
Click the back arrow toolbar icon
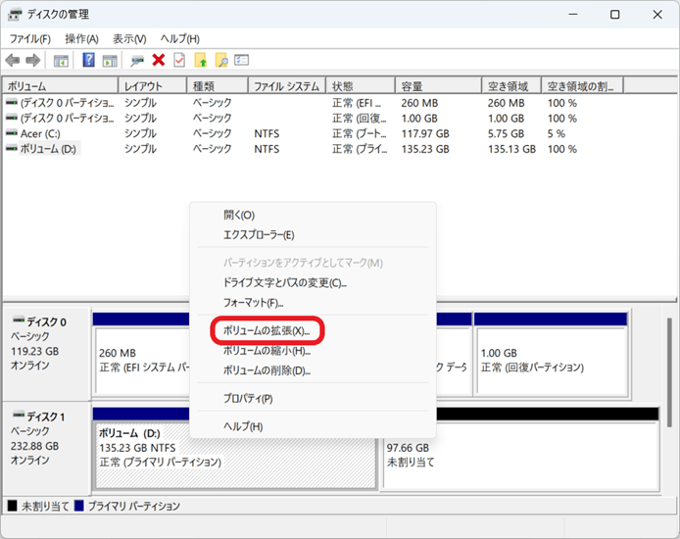[13, 61]
